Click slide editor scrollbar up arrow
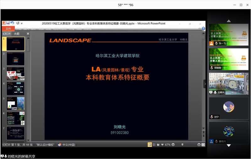The width and height of the screenshot is (251, 159). 204,33
